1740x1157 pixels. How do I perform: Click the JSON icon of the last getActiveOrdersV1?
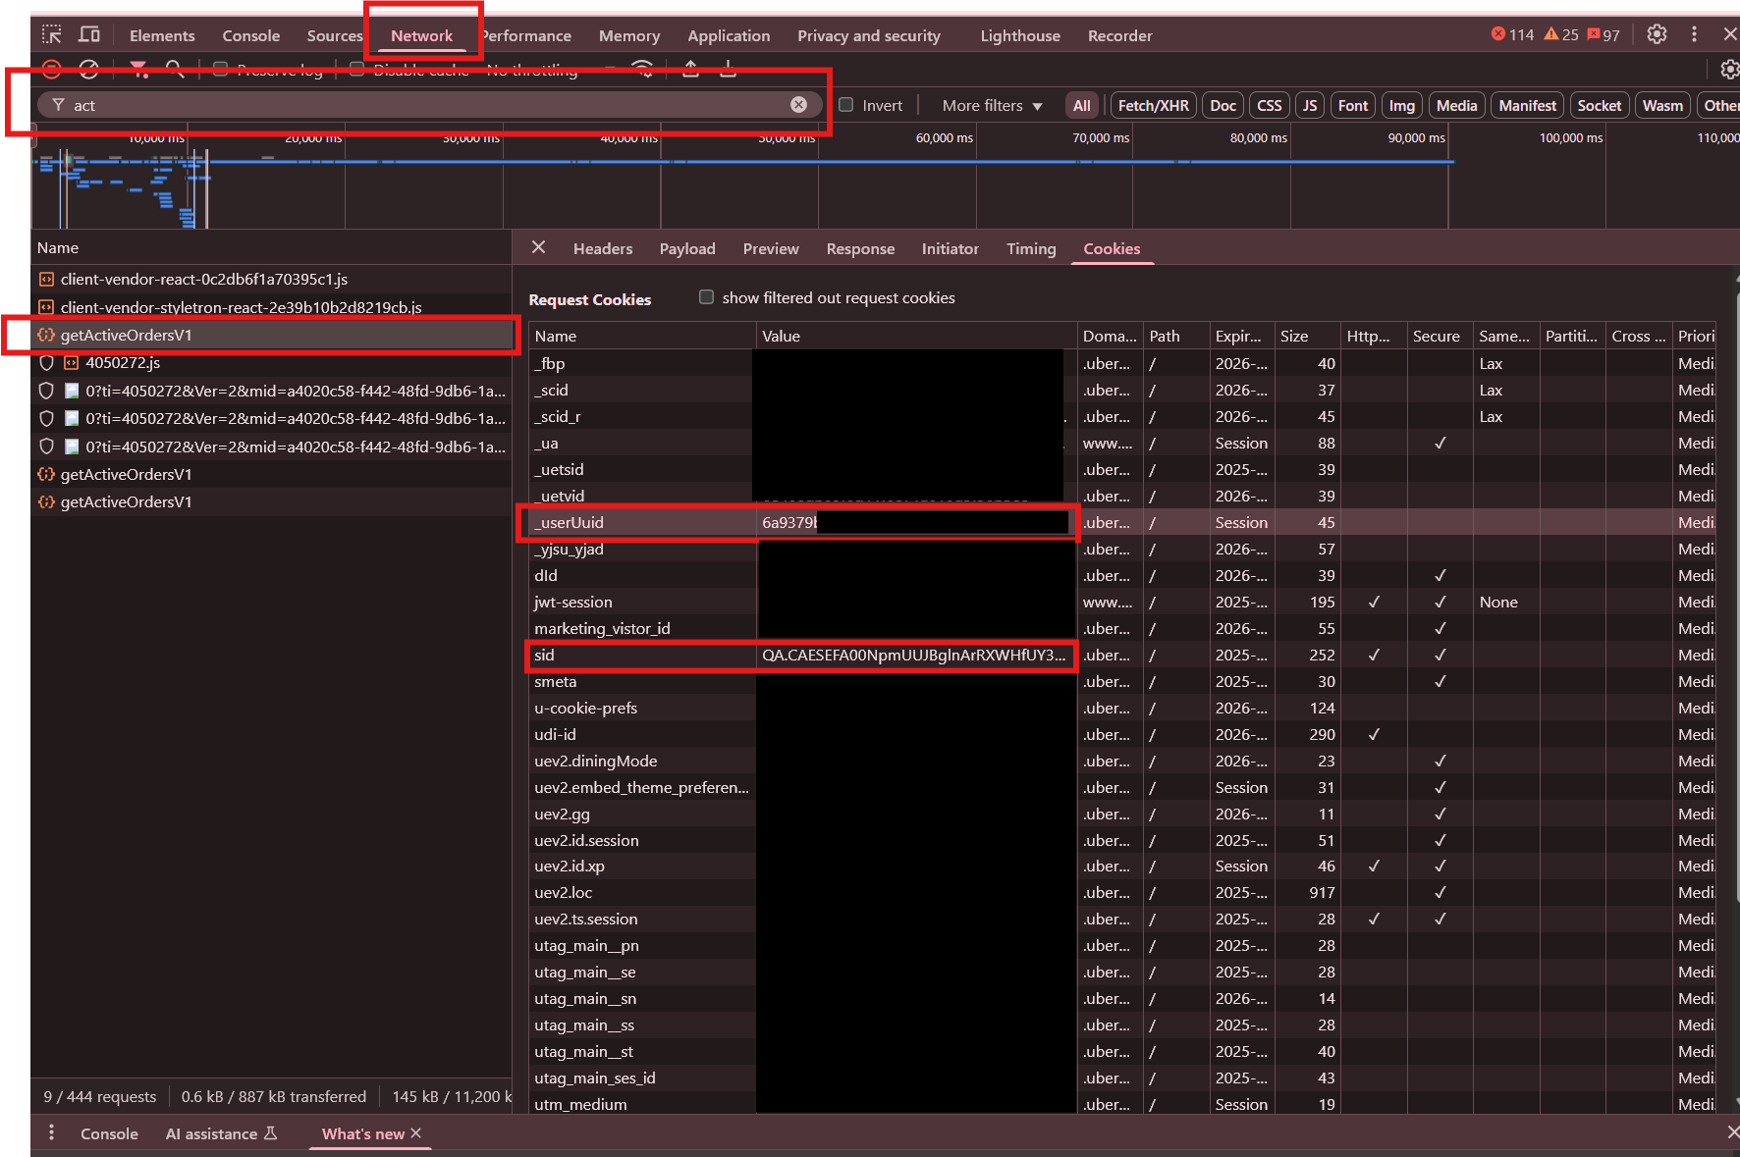pyautogui.click(x=46, y=502)
